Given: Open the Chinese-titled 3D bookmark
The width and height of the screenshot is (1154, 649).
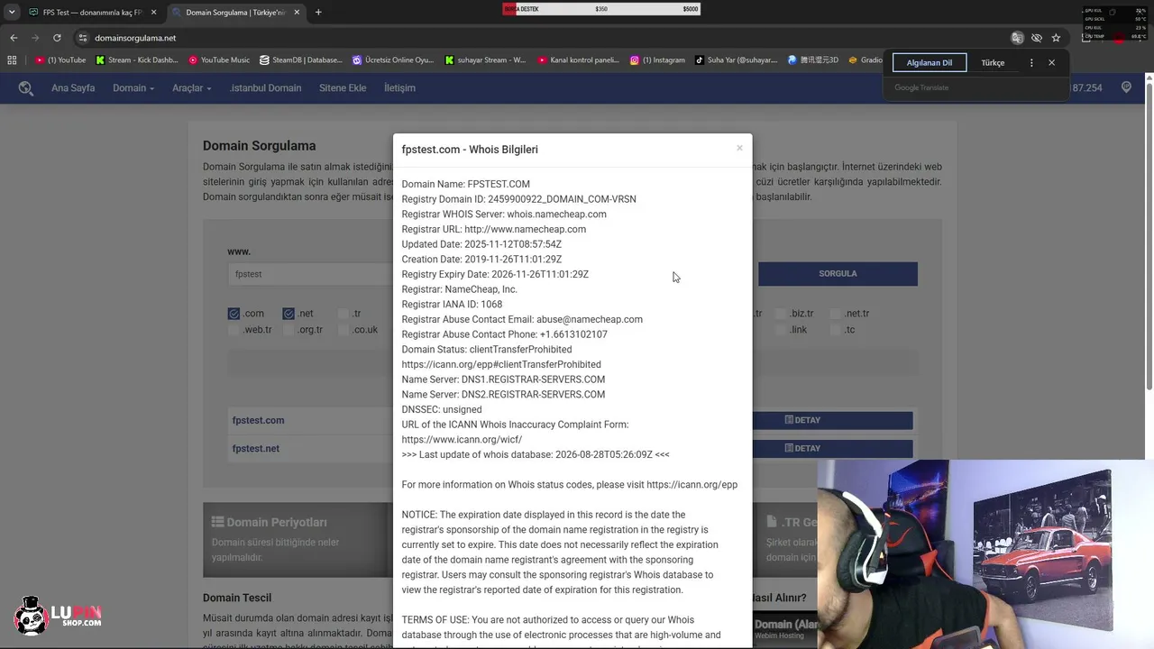Looking at the screenshot, I should tap(813, 60).
